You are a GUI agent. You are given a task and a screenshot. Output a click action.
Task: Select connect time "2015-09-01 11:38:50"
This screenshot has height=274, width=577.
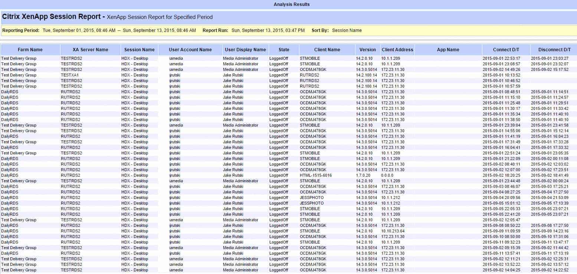coord(501,120)
